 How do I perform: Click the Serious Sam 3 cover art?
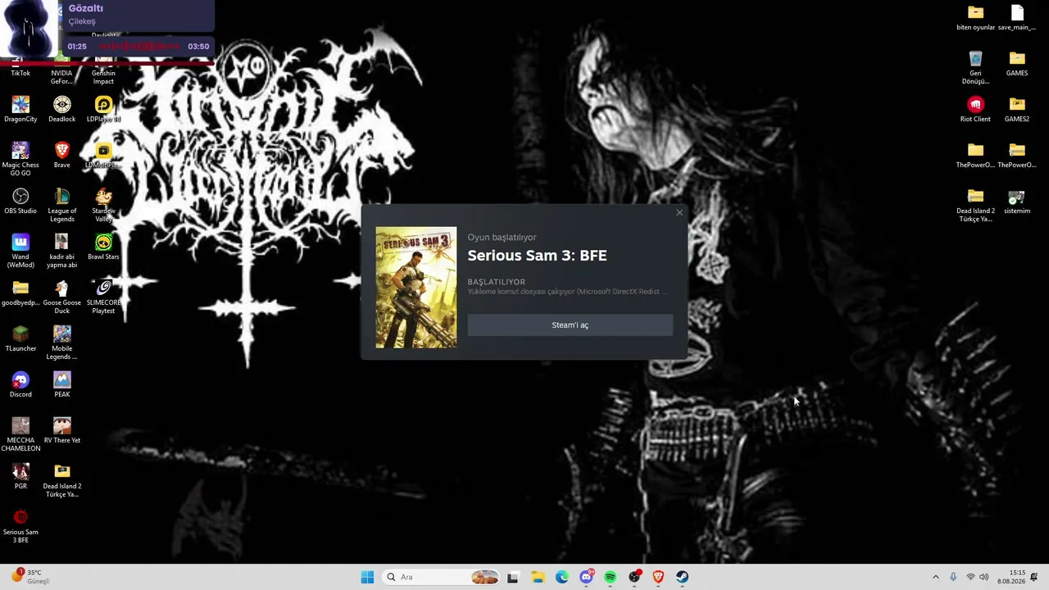point(416,288)
